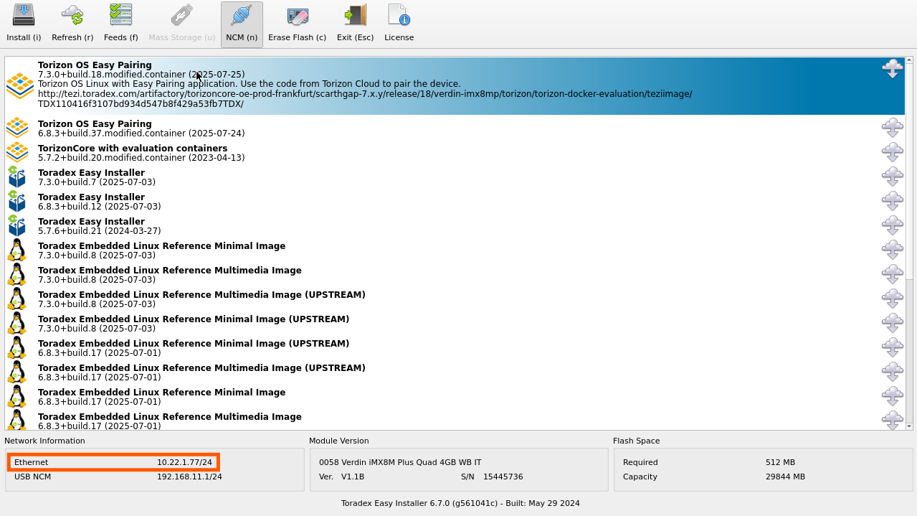The height and width of the screenshot is (516, 917).
Task: Click download icon for Minimal Image (UPSTREAM) 6.8.3
Action: [x=893, y=347]
